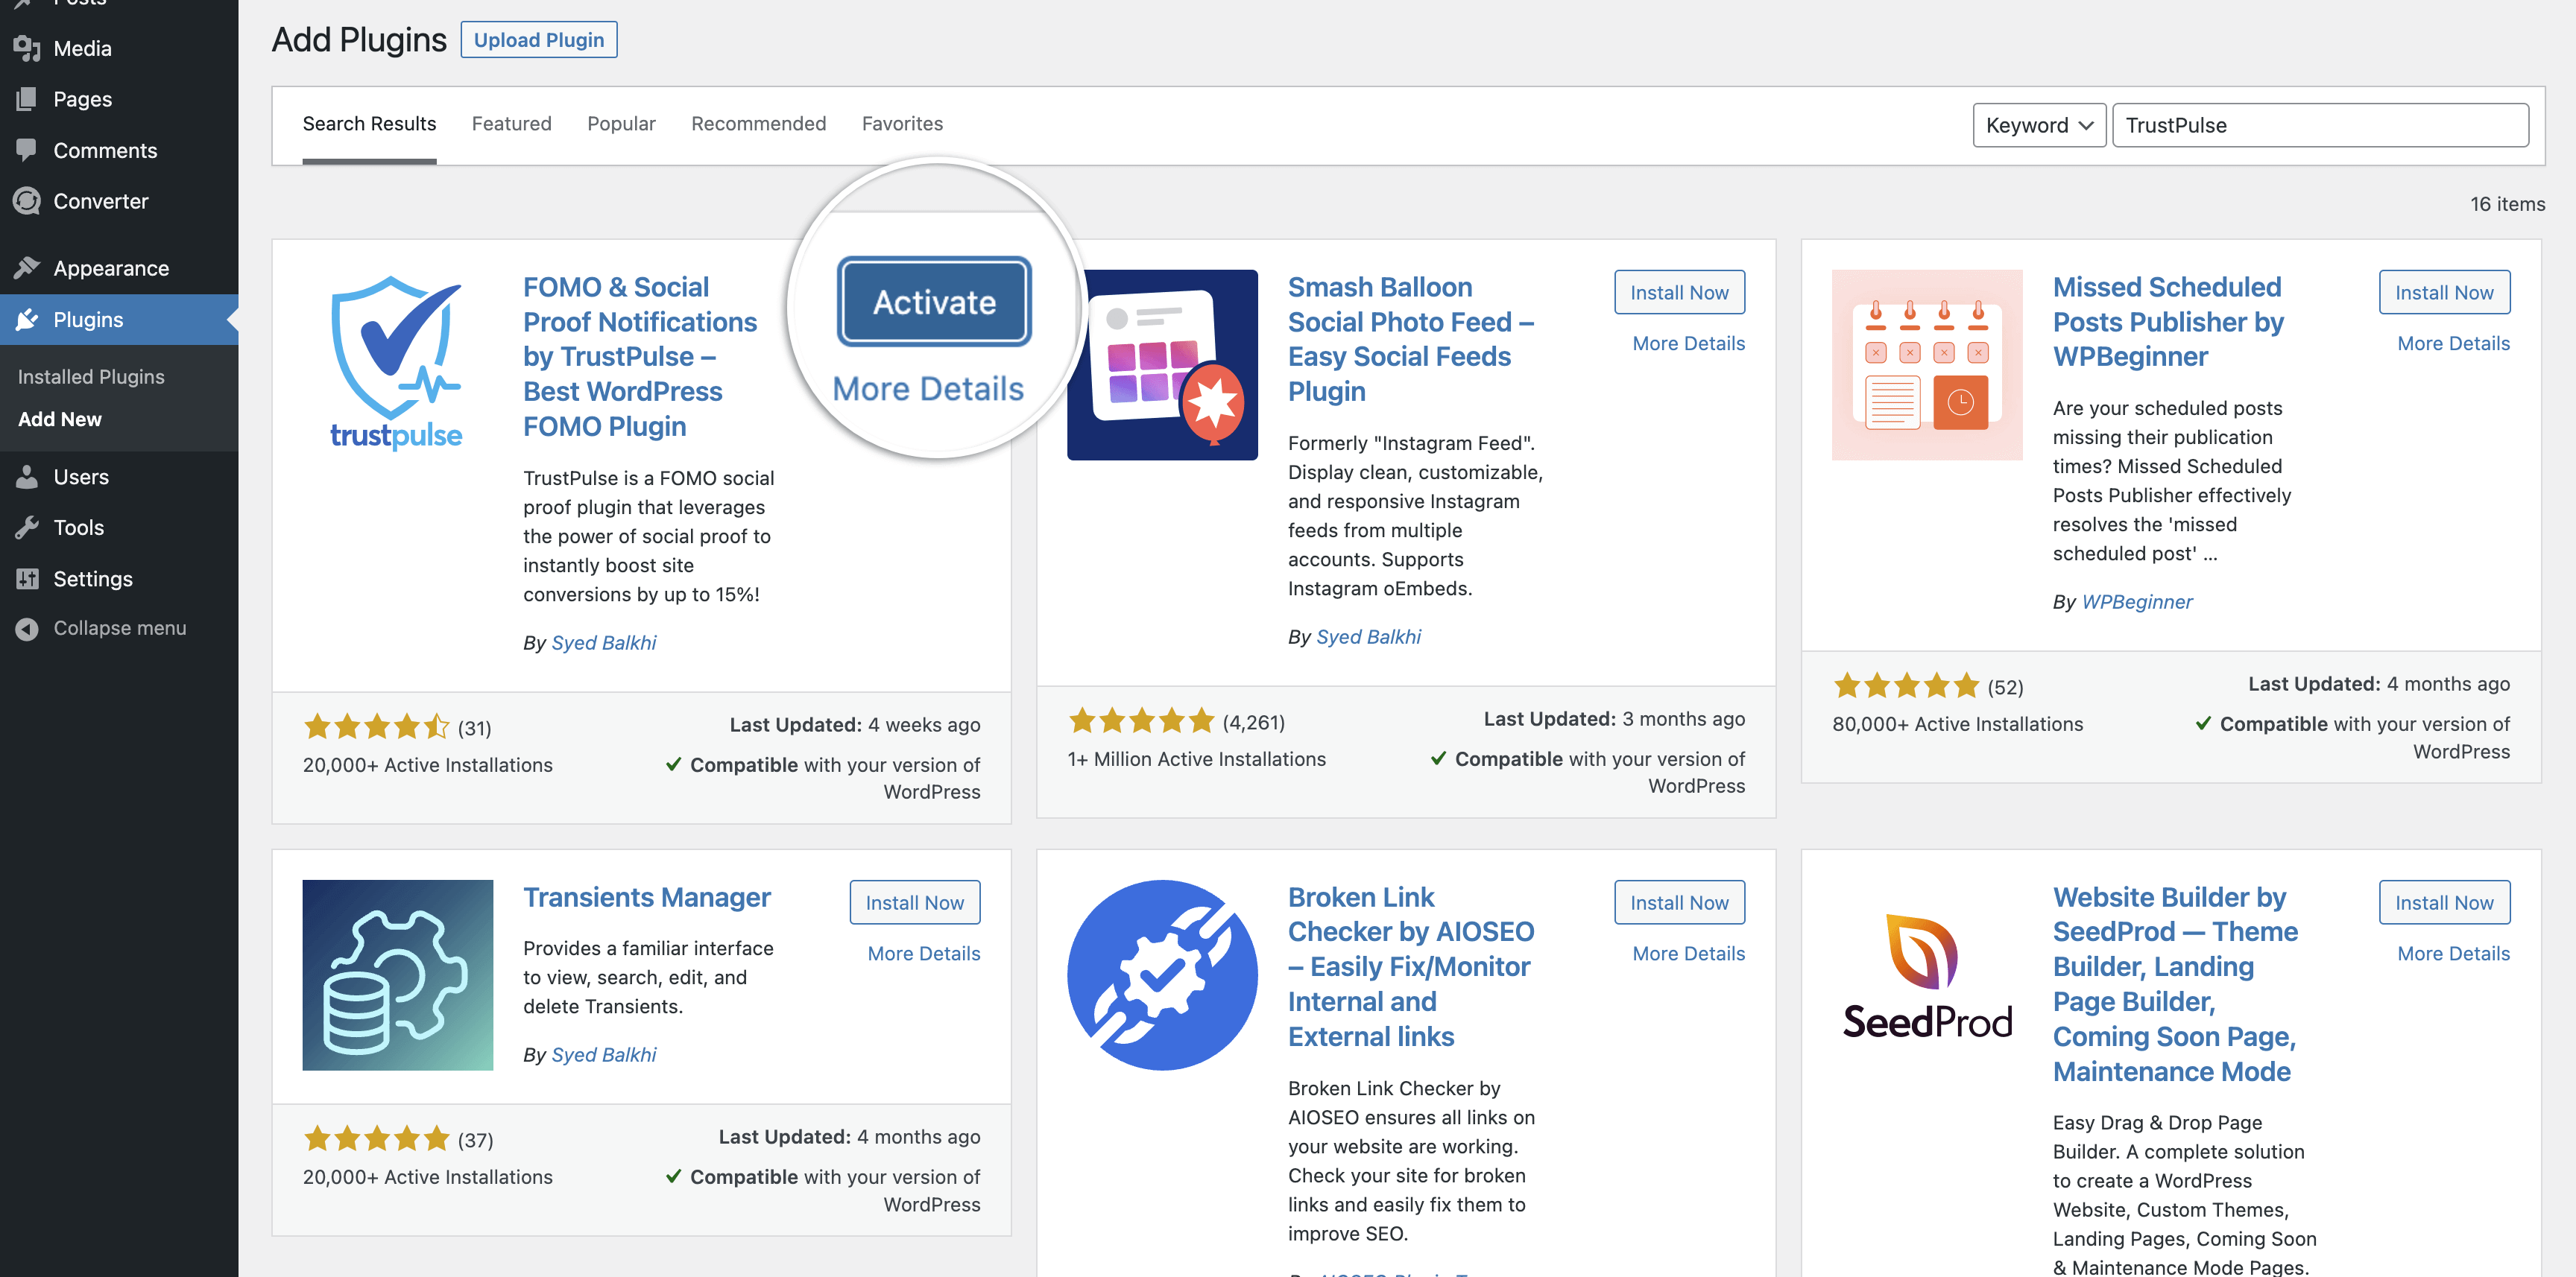Click the Tools wrench icon
2576x1277 pixels.
(x=27, y=527)
